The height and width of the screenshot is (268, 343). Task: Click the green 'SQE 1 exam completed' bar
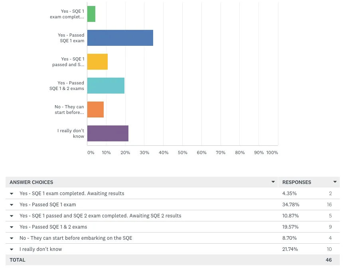click(x=91, y=14)
